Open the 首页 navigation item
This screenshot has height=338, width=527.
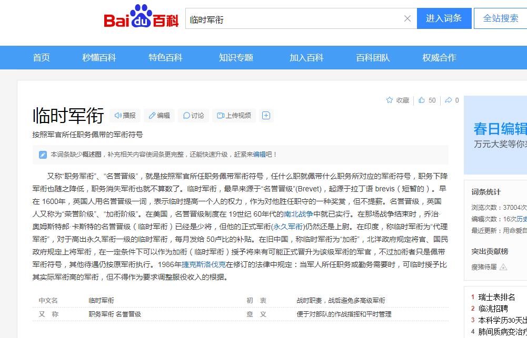click(41, 57)
